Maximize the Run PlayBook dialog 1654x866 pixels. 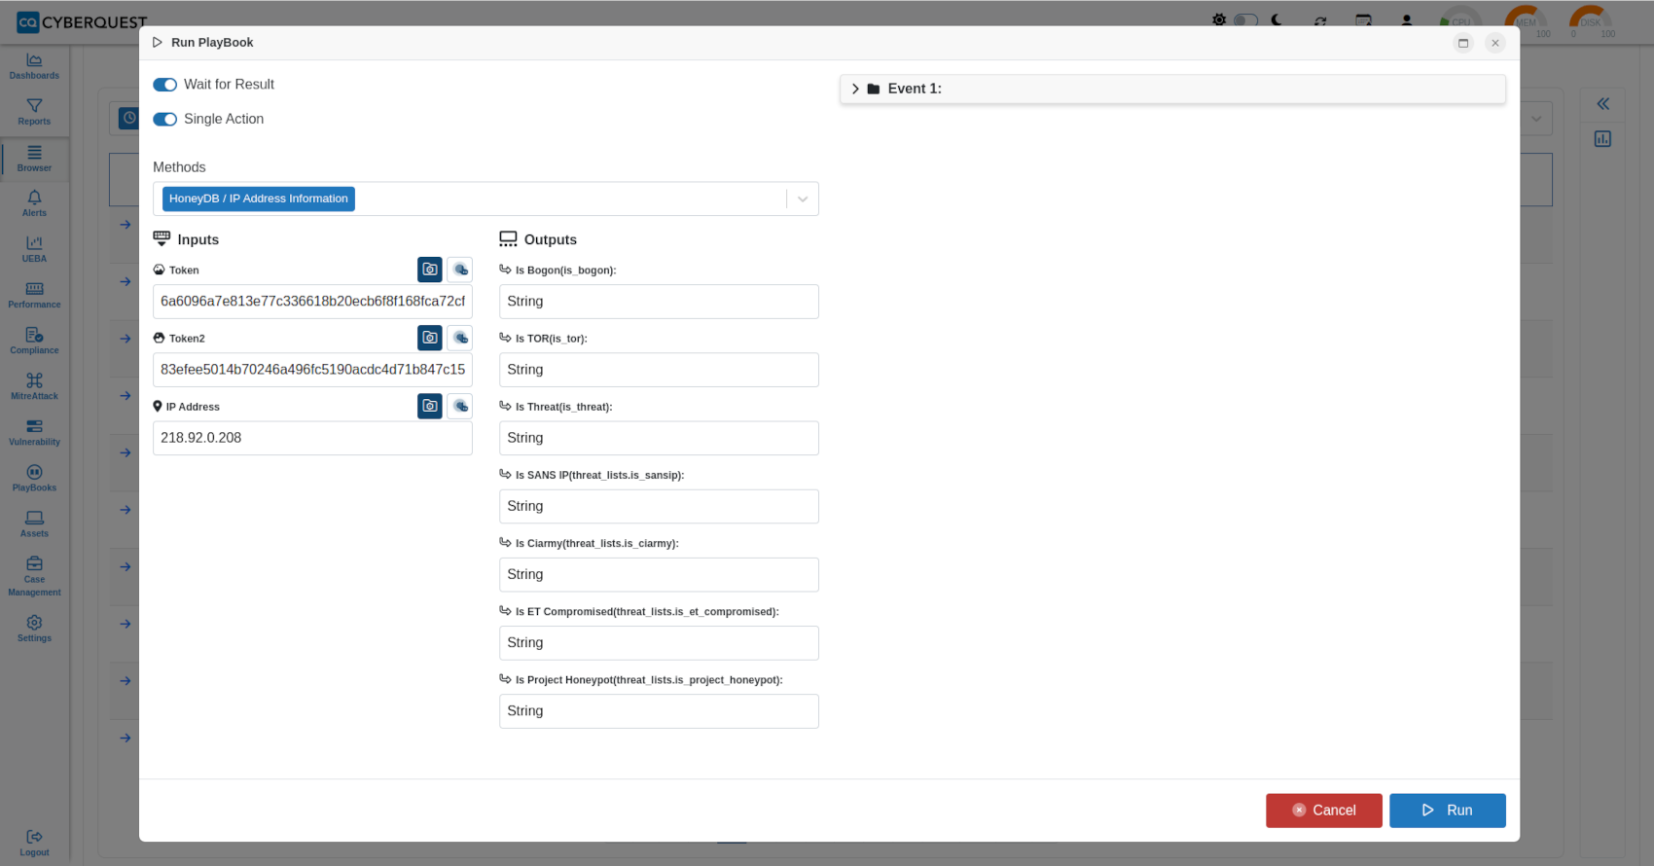[1463, 43]
